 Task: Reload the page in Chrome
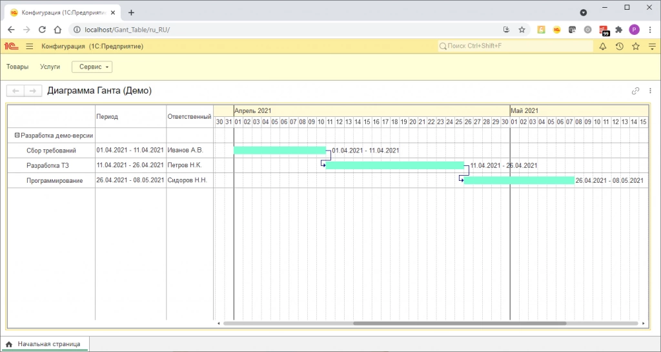point(42,30)
